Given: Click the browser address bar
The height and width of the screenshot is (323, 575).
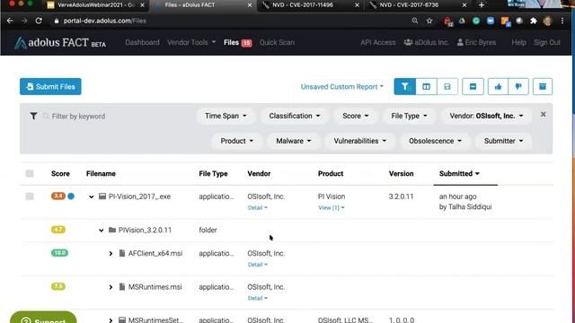Looking at the screenshot, I should pyautogui.click(x=231, y=21).
